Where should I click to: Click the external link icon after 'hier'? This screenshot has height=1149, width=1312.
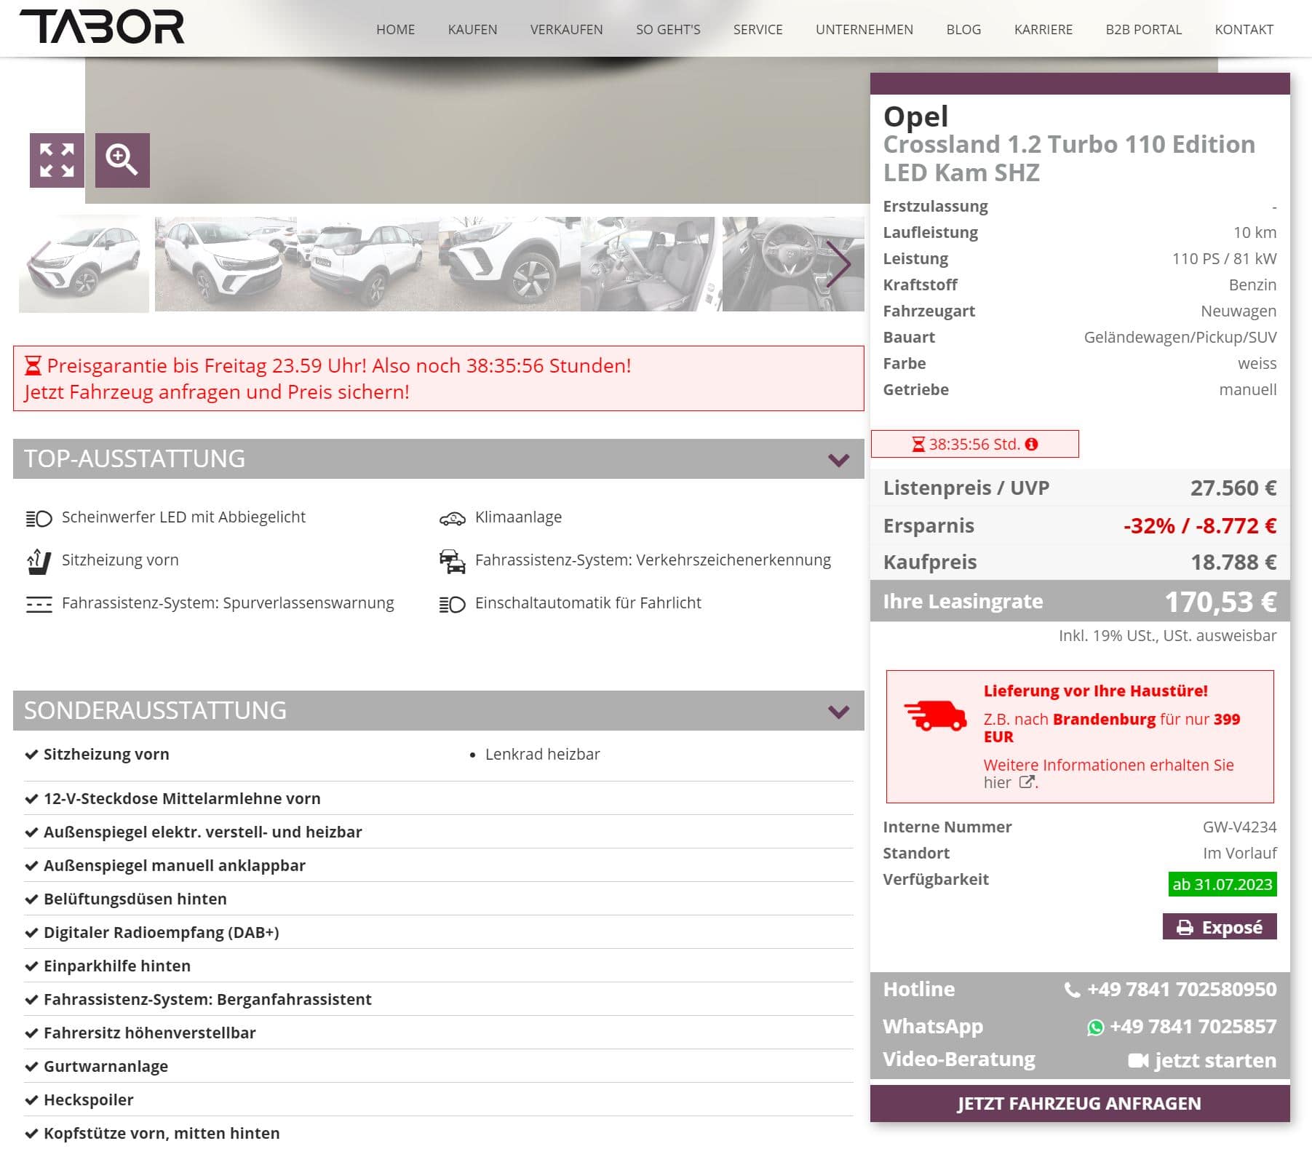click(1027, 782)
